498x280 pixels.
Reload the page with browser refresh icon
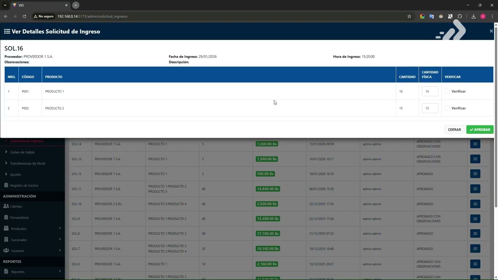coord(24,16)
